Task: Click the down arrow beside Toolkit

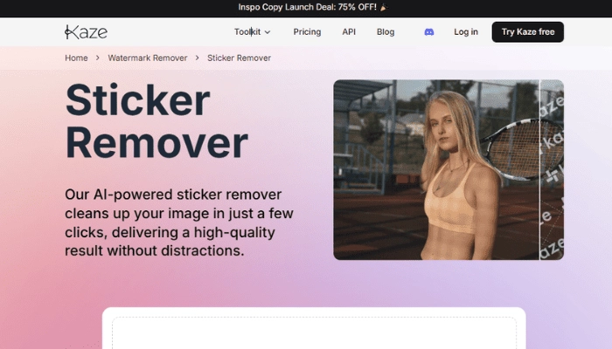Action: point(268,32)
